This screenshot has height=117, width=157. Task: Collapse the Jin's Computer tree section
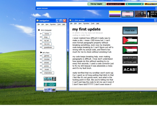pyautogui.click(x=39, y=30)
